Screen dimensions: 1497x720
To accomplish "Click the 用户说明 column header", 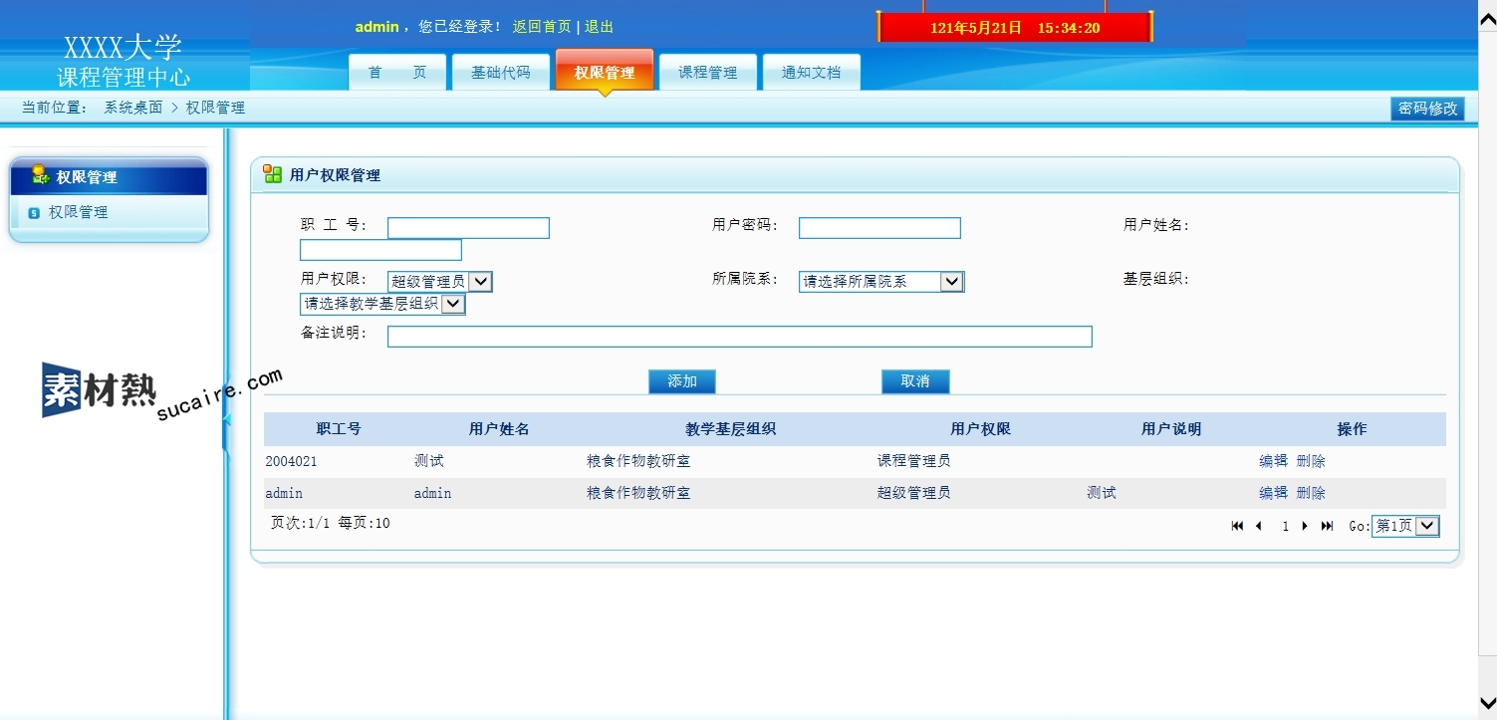I will point(1171,429).
